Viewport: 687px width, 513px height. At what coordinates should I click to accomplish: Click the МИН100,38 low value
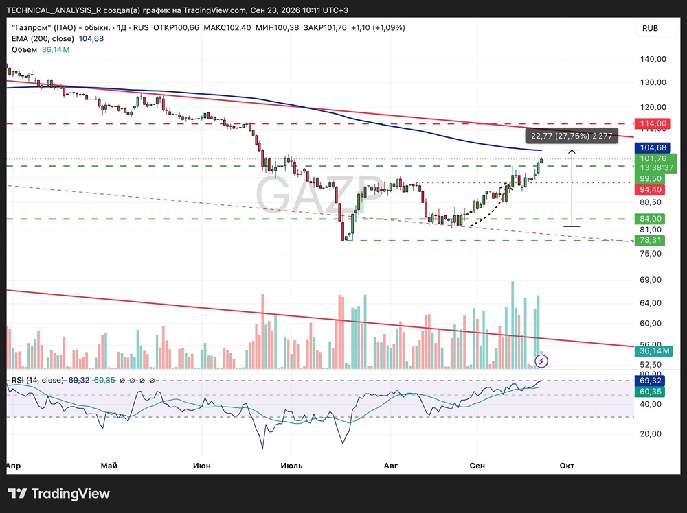pyautogui.click(x=277, y=27)
